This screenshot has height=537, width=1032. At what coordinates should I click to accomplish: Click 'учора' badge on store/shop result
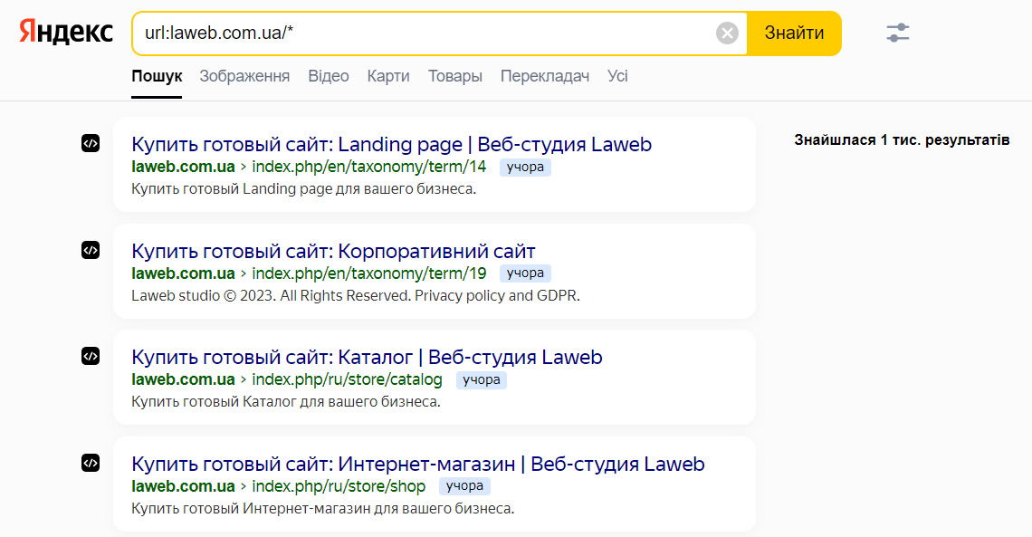click(x=464, y=486)
